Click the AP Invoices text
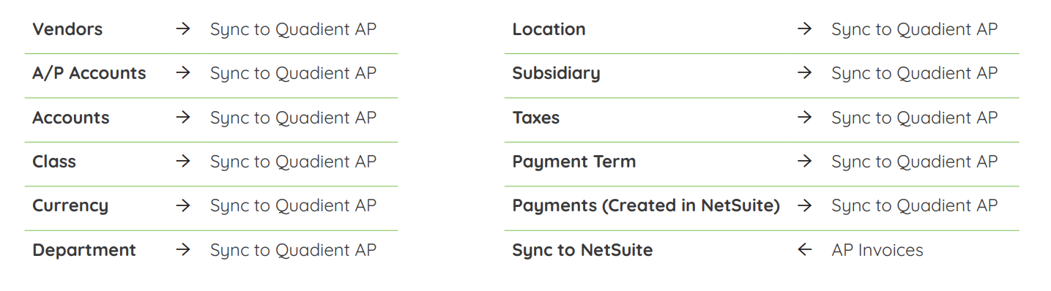This screenshot has height=291, width=1051. pos(877,250)
